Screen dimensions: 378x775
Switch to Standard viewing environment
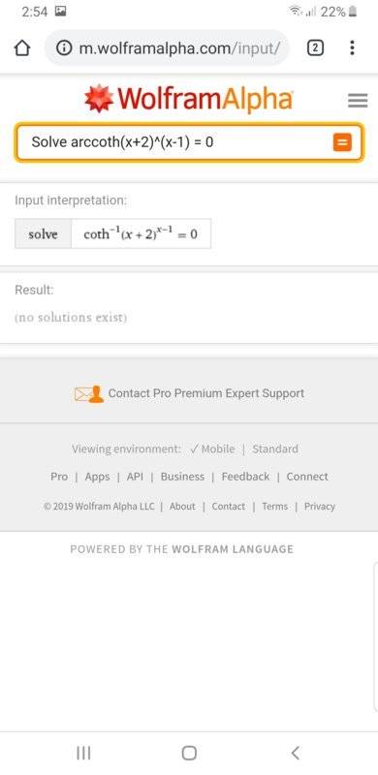point(275,449)
